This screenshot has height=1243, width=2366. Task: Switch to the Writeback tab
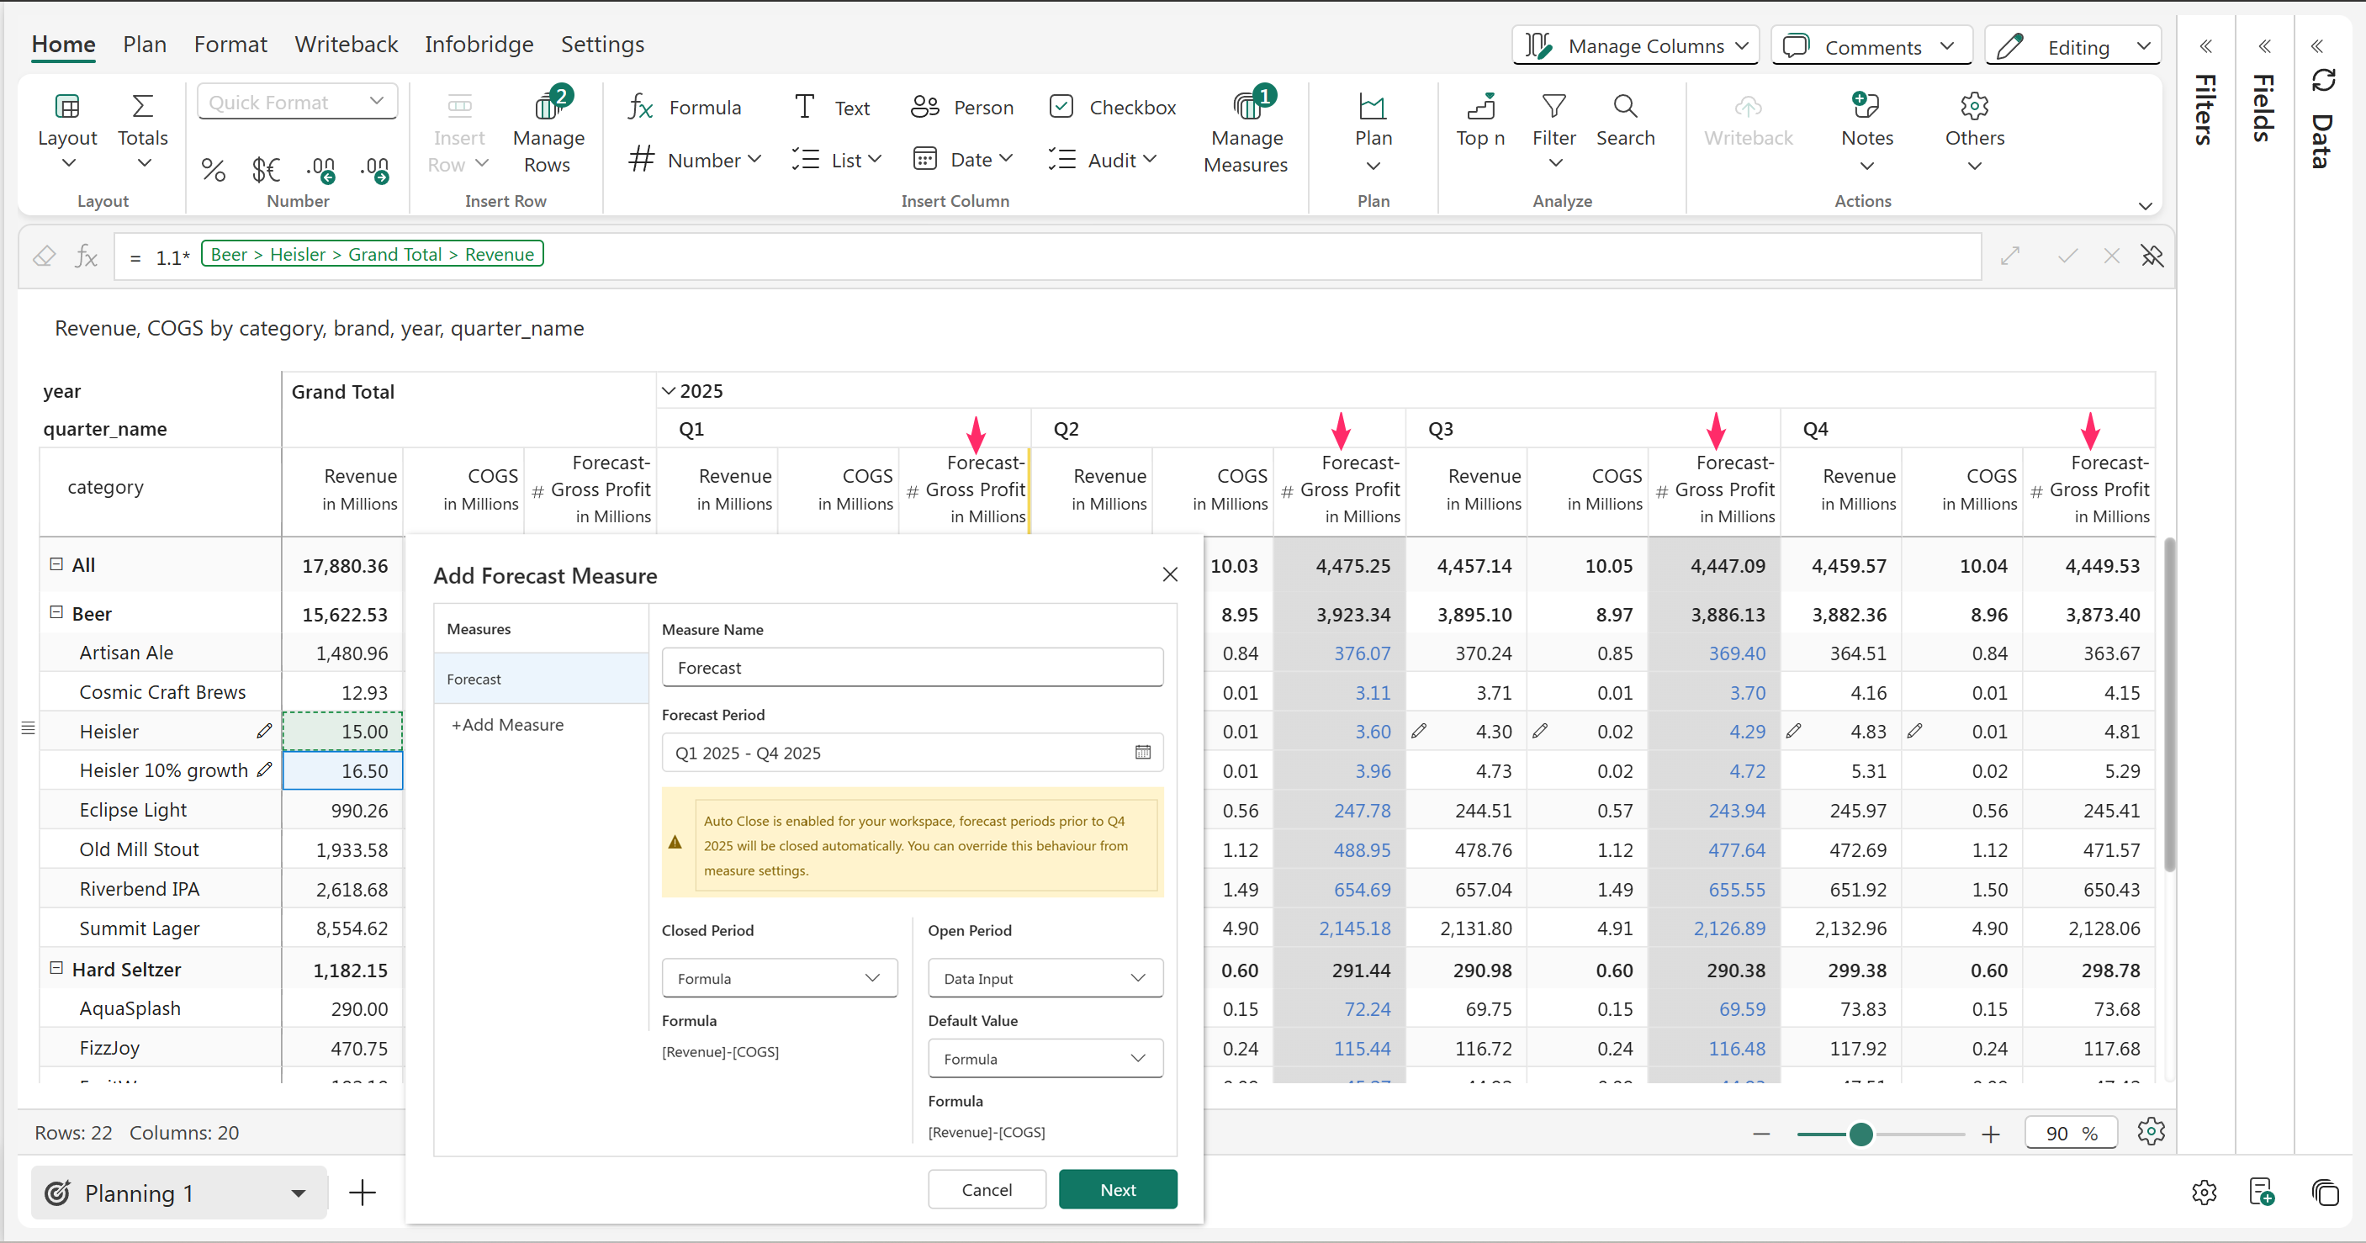click(346, 44)
